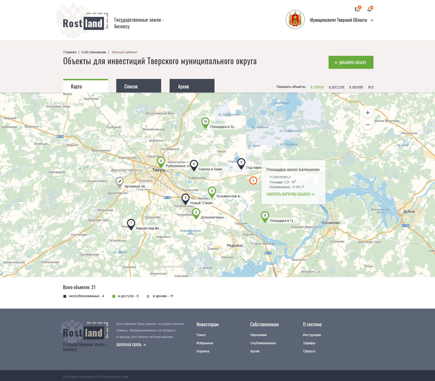Select map marker number 6
435x381 pixels.
click(194, 165)
